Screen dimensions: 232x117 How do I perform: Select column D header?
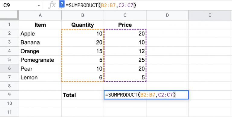(167, 15)
